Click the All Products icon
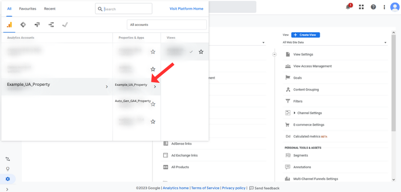The width and height of the screenshot is (401, 192). 166,167
